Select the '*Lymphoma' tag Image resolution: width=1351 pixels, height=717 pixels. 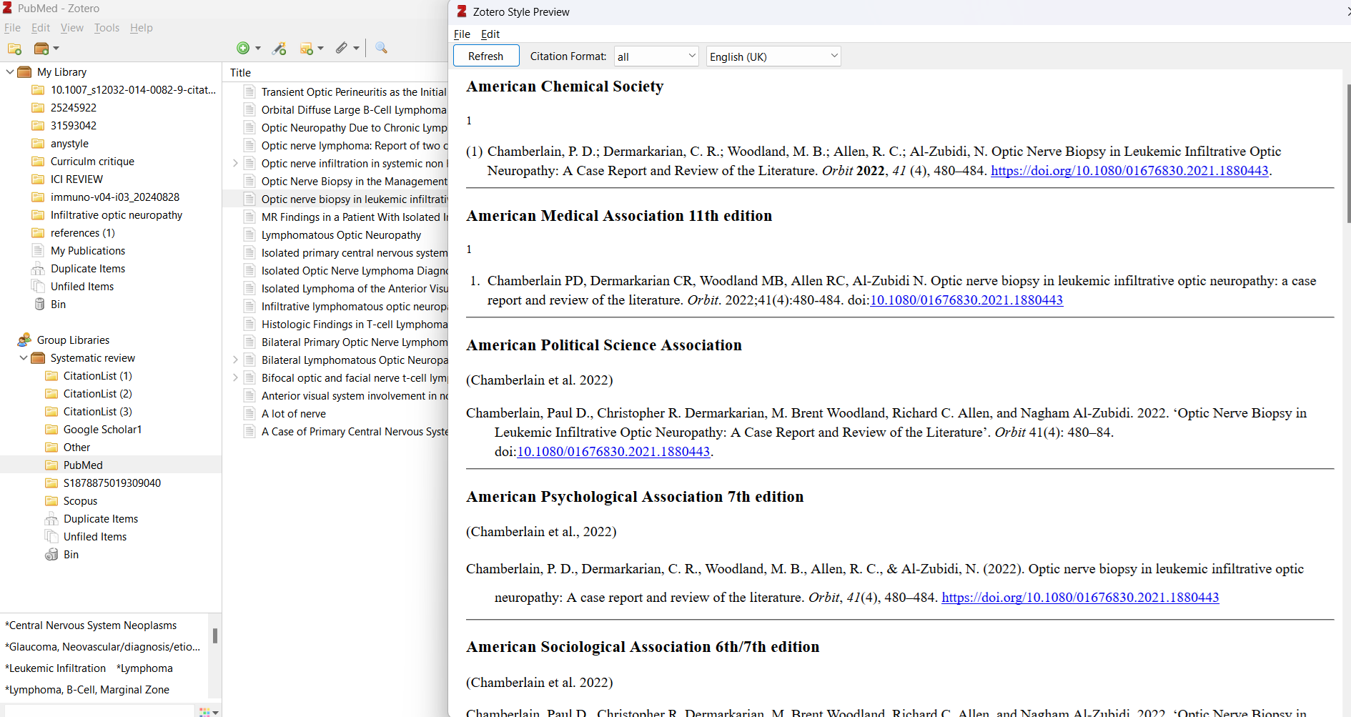click(144, 668)
